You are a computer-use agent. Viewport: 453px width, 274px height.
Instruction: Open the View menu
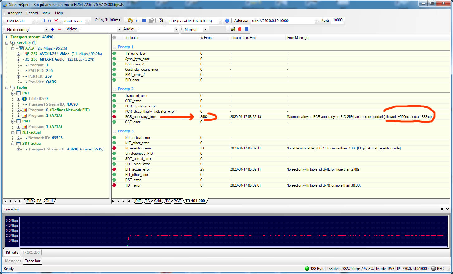pyautogui.click(x=46, y=13)
